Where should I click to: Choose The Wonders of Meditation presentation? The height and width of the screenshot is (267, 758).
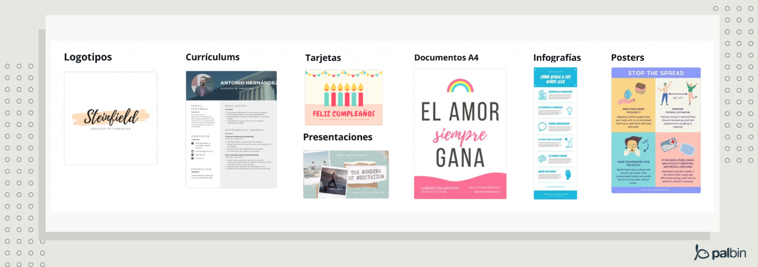pos(346,174)
